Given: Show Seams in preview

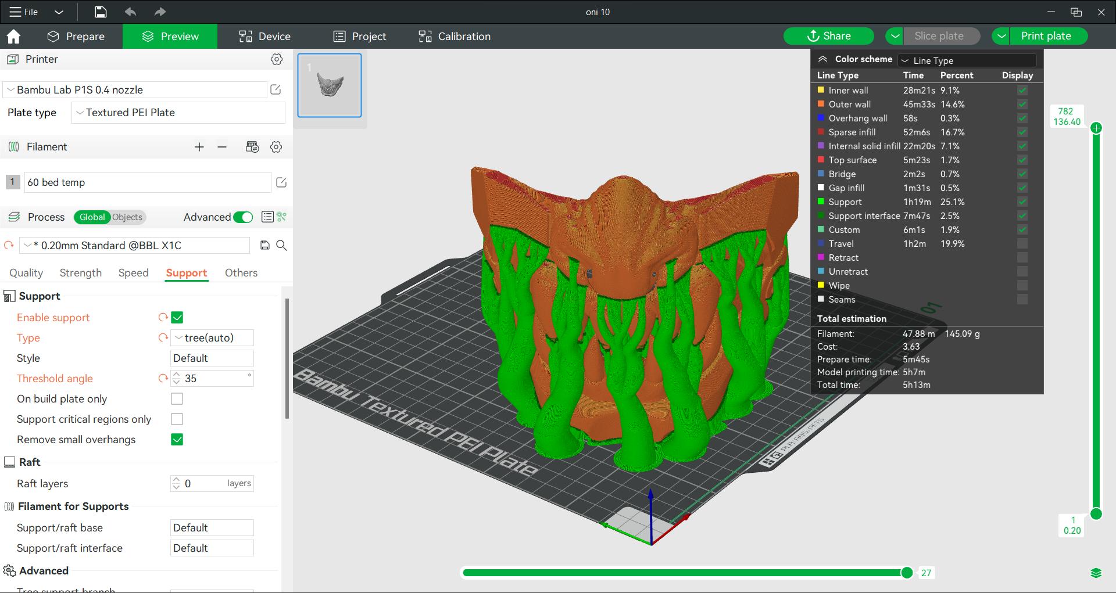Looking at the screenshot, I should 1022,299.
